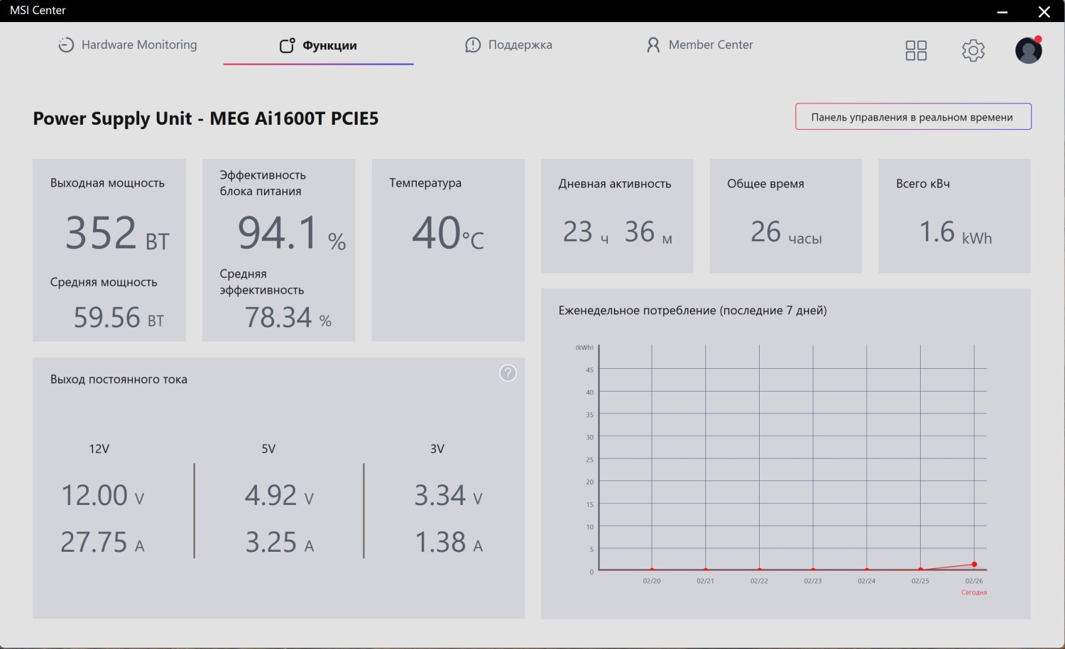1065x649 pixels.
Task: Open Панель управления в реальном времени
Action: [x=913, y=117]
